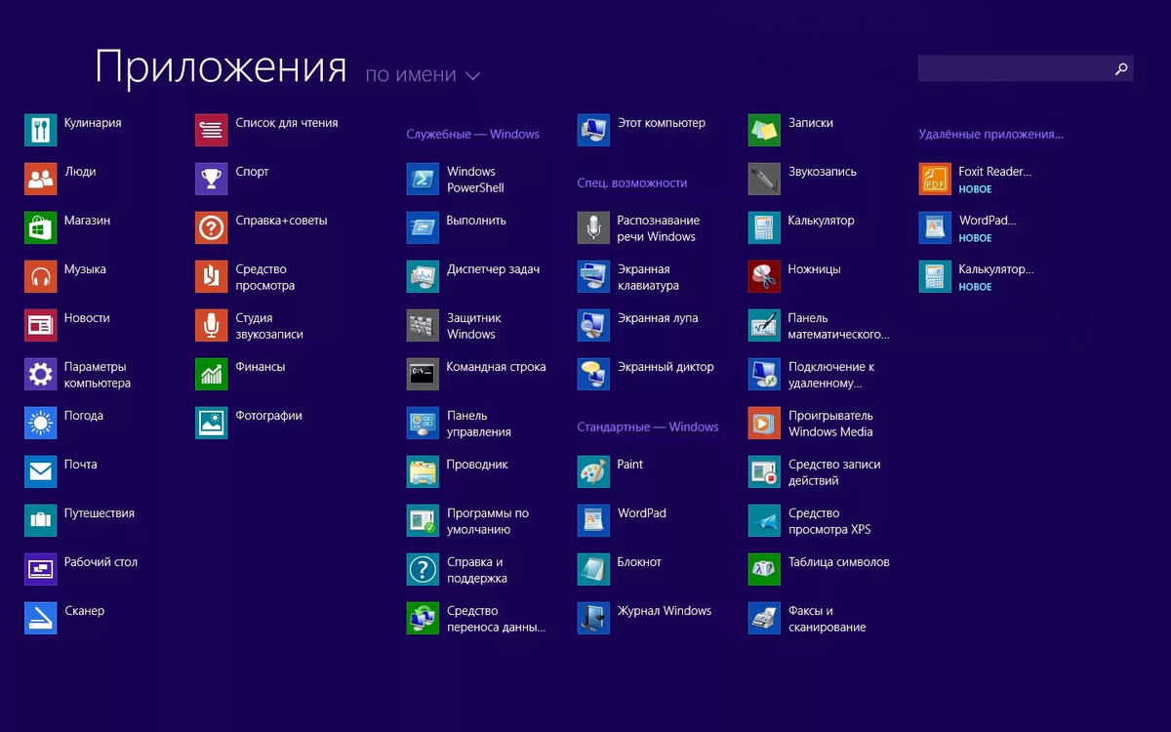Open the Панель управления label

tap(478, 424)
